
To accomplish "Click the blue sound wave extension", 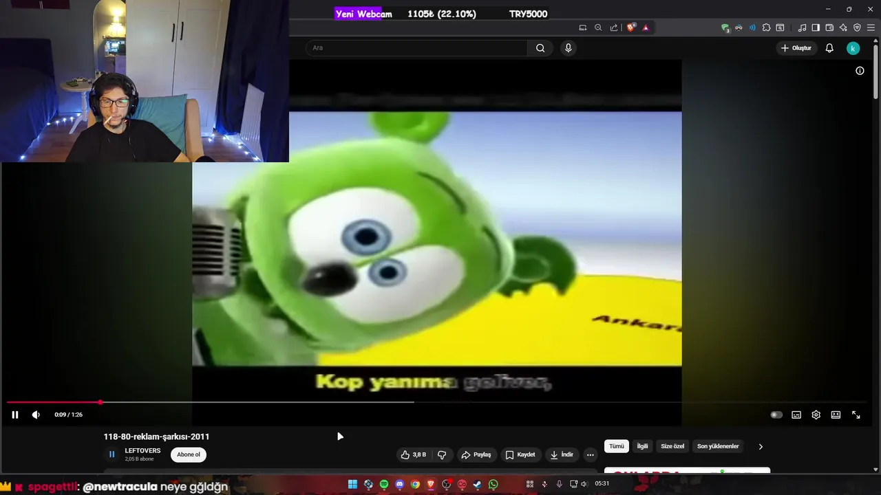I will [x=752, y=27].
